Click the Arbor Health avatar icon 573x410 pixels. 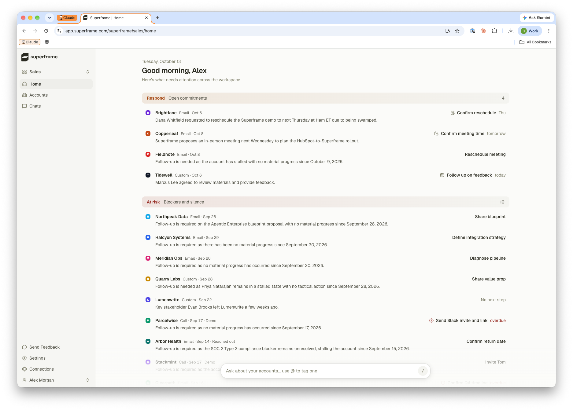148,341
